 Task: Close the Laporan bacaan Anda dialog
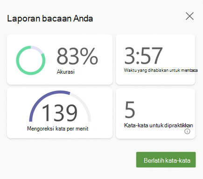189,16
